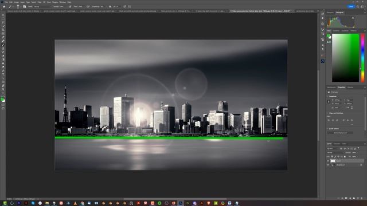Click the link width and height button
The image size is (367, 206).
point(329,102)
